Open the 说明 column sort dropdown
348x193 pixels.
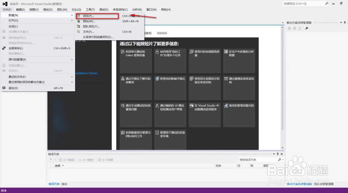point(63,166)
